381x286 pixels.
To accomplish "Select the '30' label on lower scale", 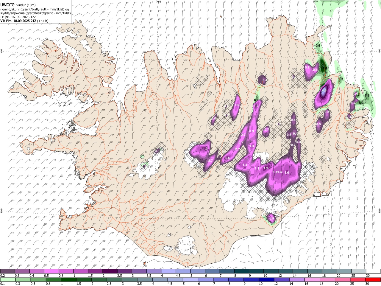I will point(367,284).
